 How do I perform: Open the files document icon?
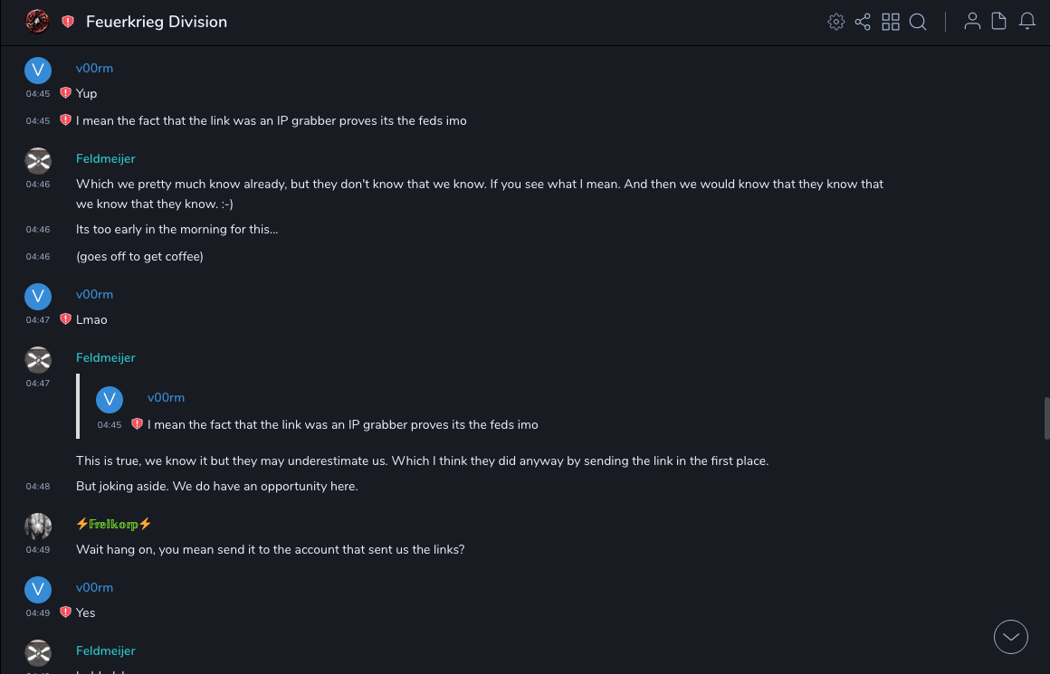[x=999, y=22]
